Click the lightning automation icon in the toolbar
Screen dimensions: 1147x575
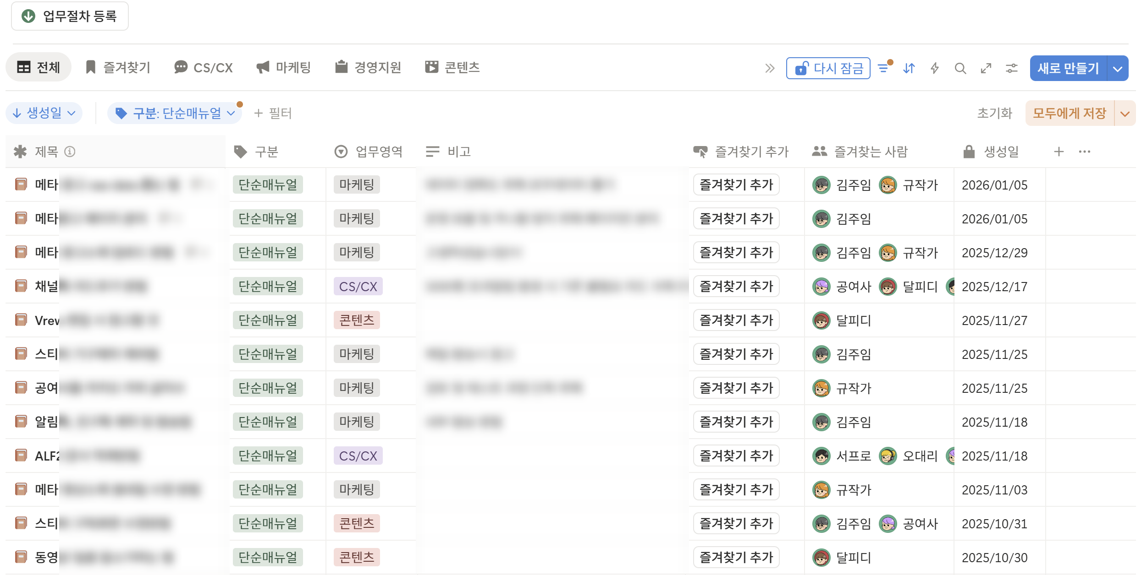point(934,68)
